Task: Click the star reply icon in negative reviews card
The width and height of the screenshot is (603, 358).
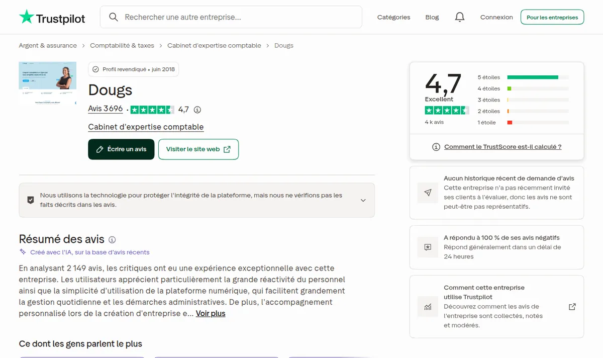Action: (428, 247)
